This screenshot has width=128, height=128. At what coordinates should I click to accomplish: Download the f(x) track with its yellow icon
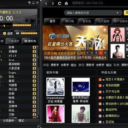34,56
